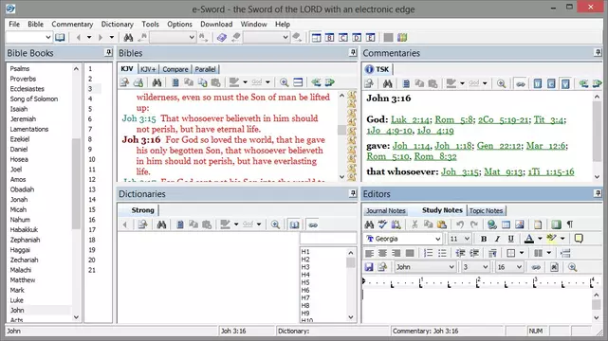The height and width of the screenshot is (341, 608).
Task: Click the Bible search binoculars in main toolbar
Action: (x=128, y=38)
